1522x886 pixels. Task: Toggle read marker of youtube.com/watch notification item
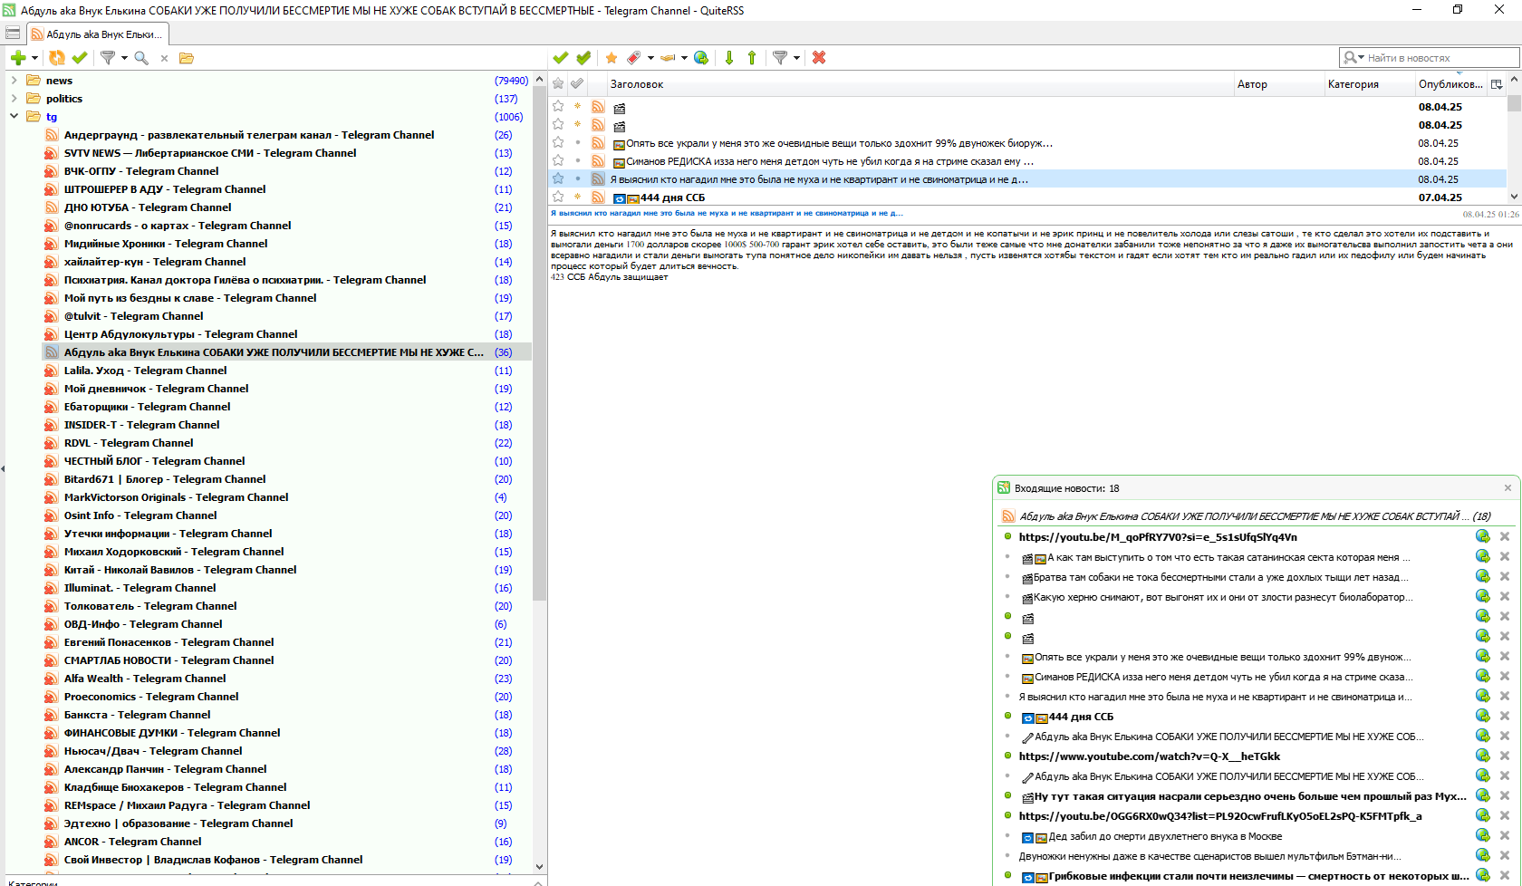[x=1007, y=756]
